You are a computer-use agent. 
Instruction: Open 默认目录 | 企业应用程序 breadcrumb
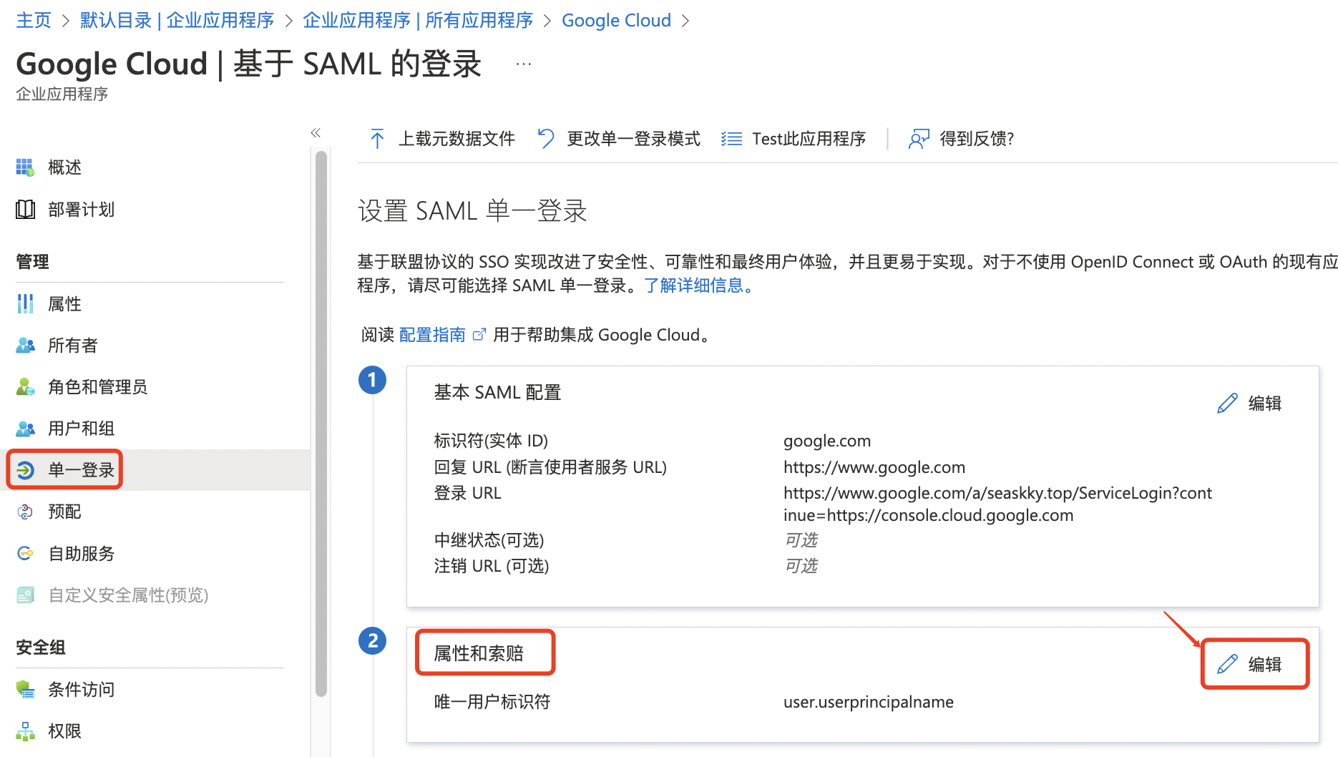click(177, 21)
